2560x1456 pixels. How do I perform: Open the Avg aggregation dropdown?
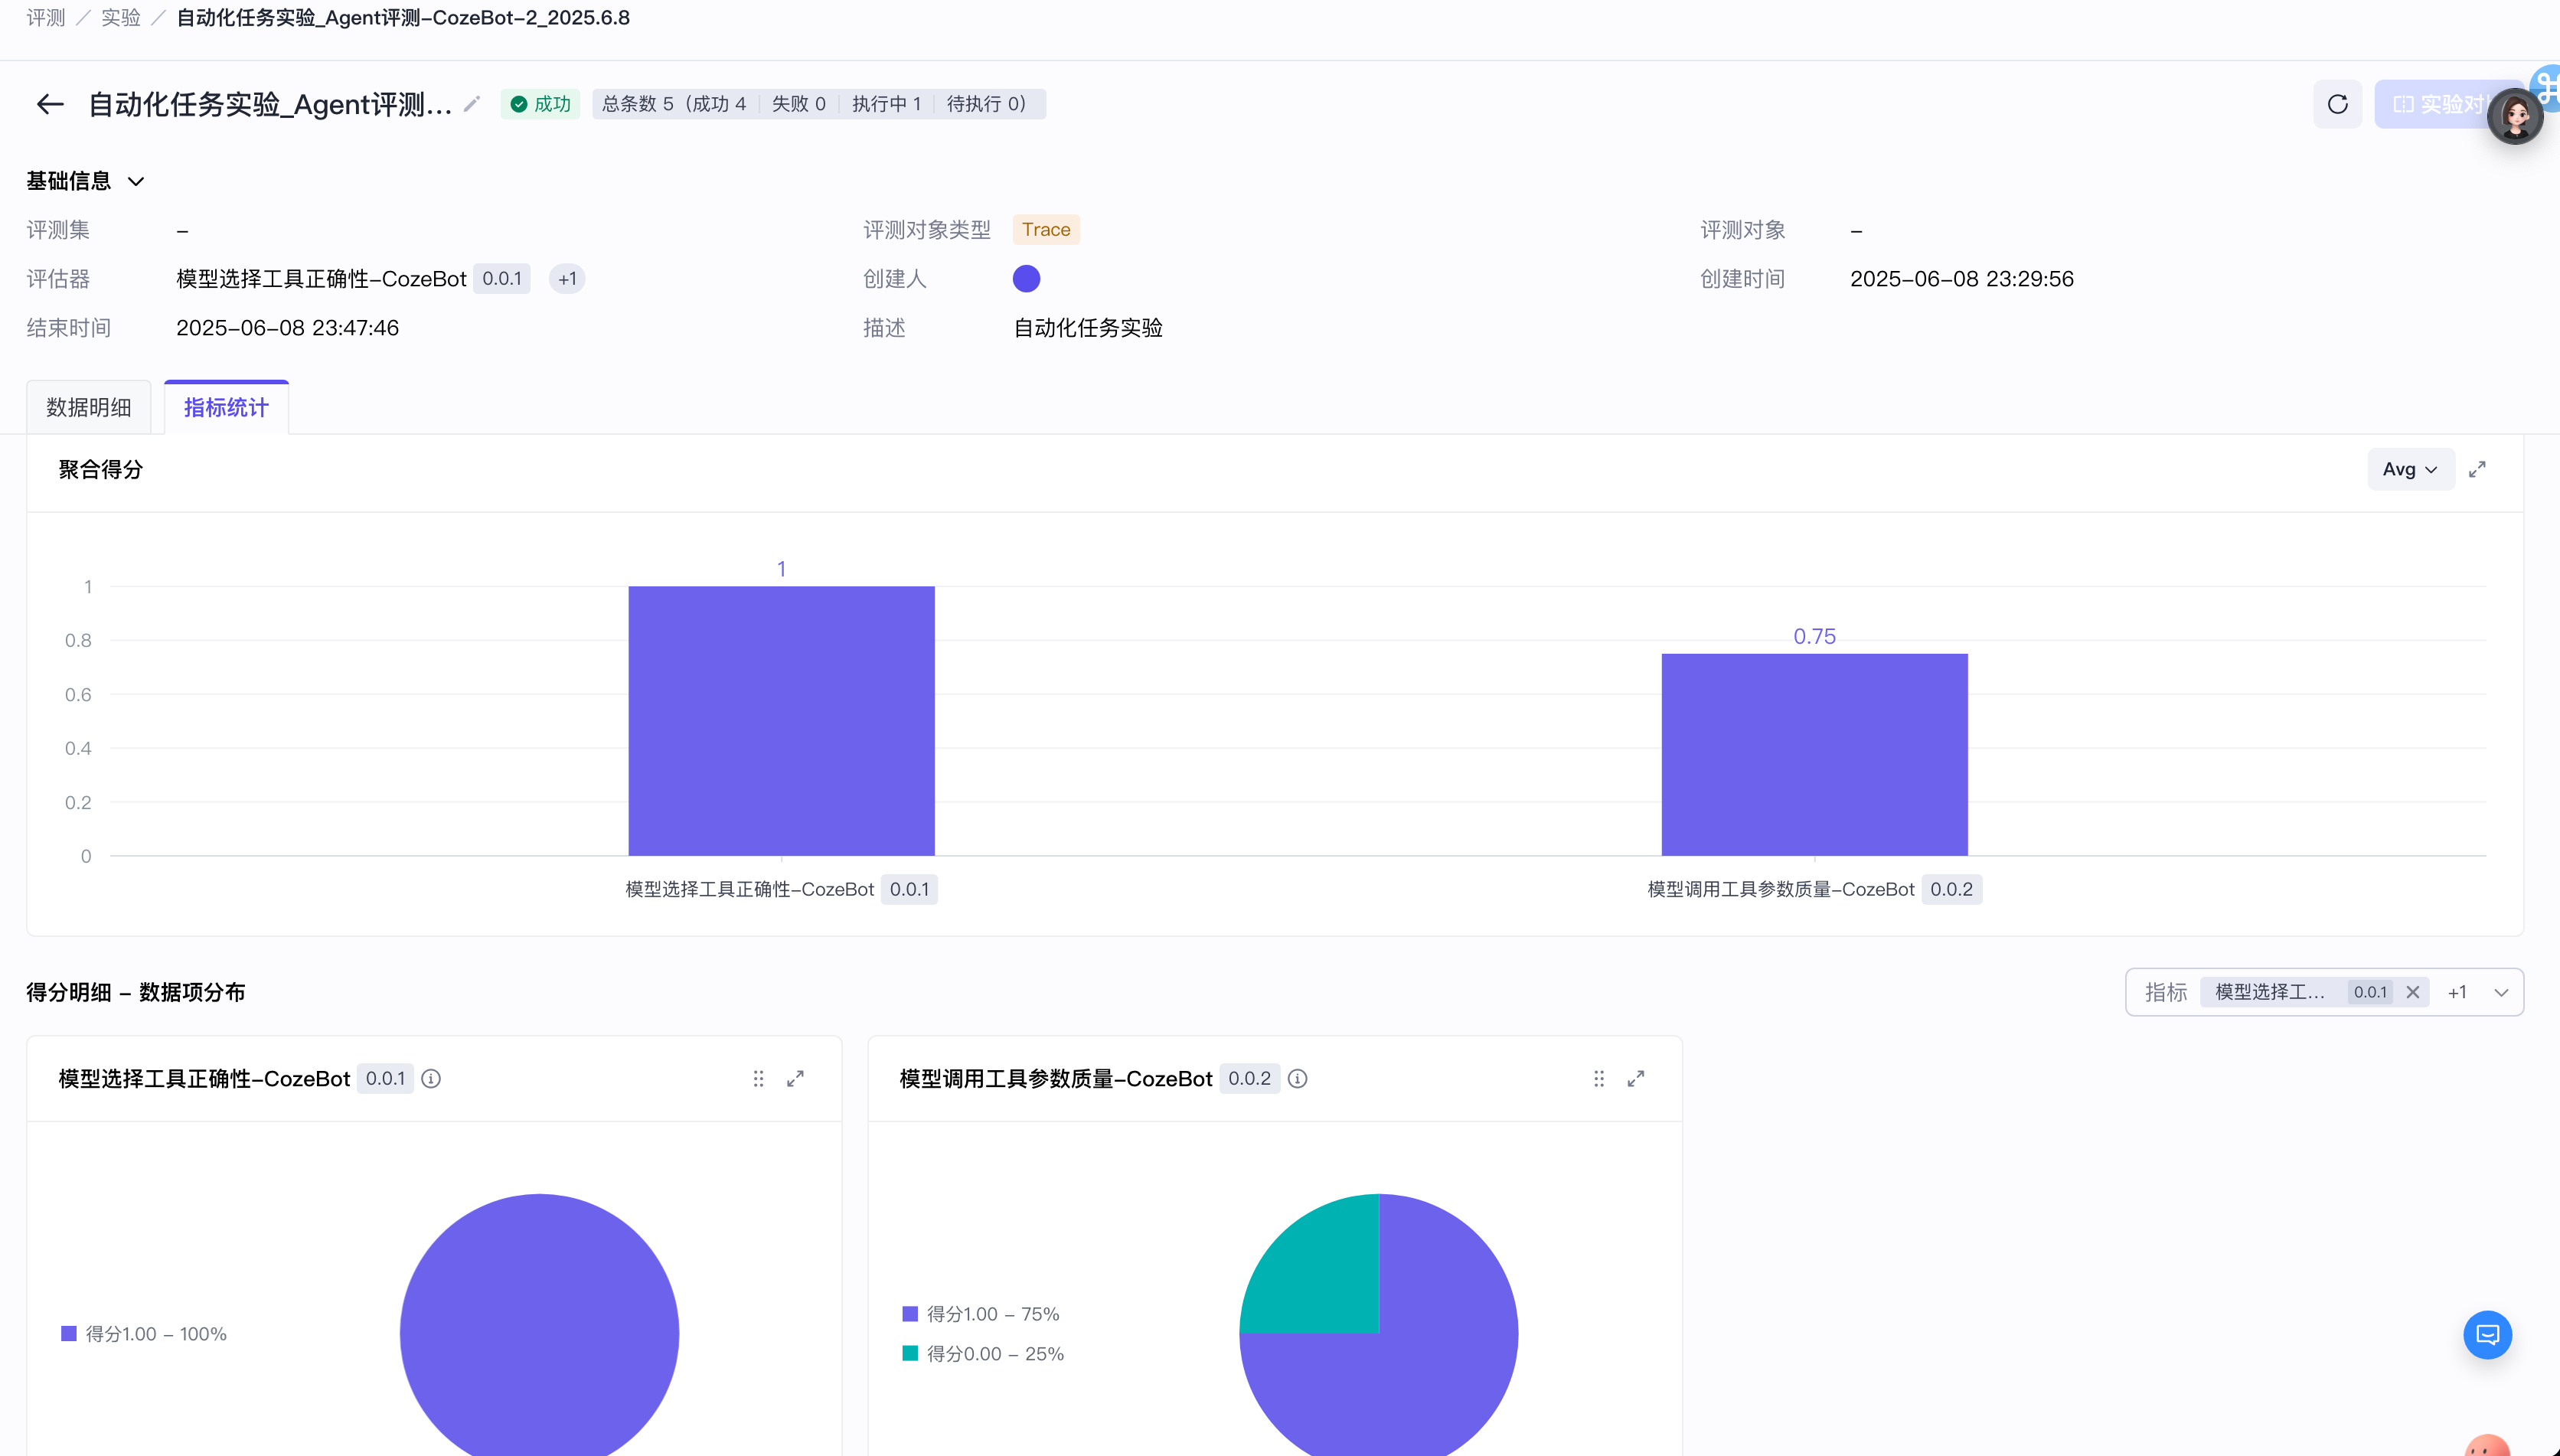click(x=2410, y=469)
